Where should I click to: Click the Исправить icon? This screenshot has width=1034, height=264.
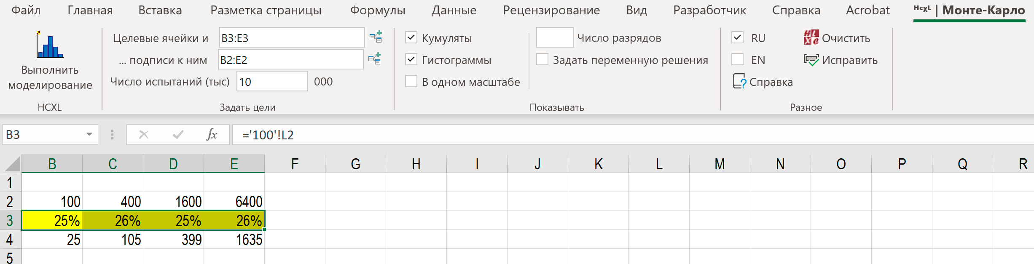click(811, 60)
